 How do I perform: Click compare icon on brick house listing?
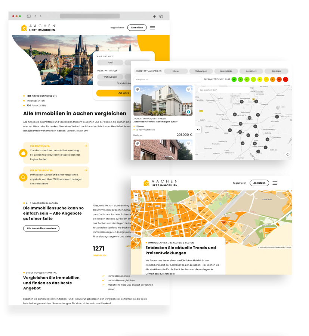(137, 143)
